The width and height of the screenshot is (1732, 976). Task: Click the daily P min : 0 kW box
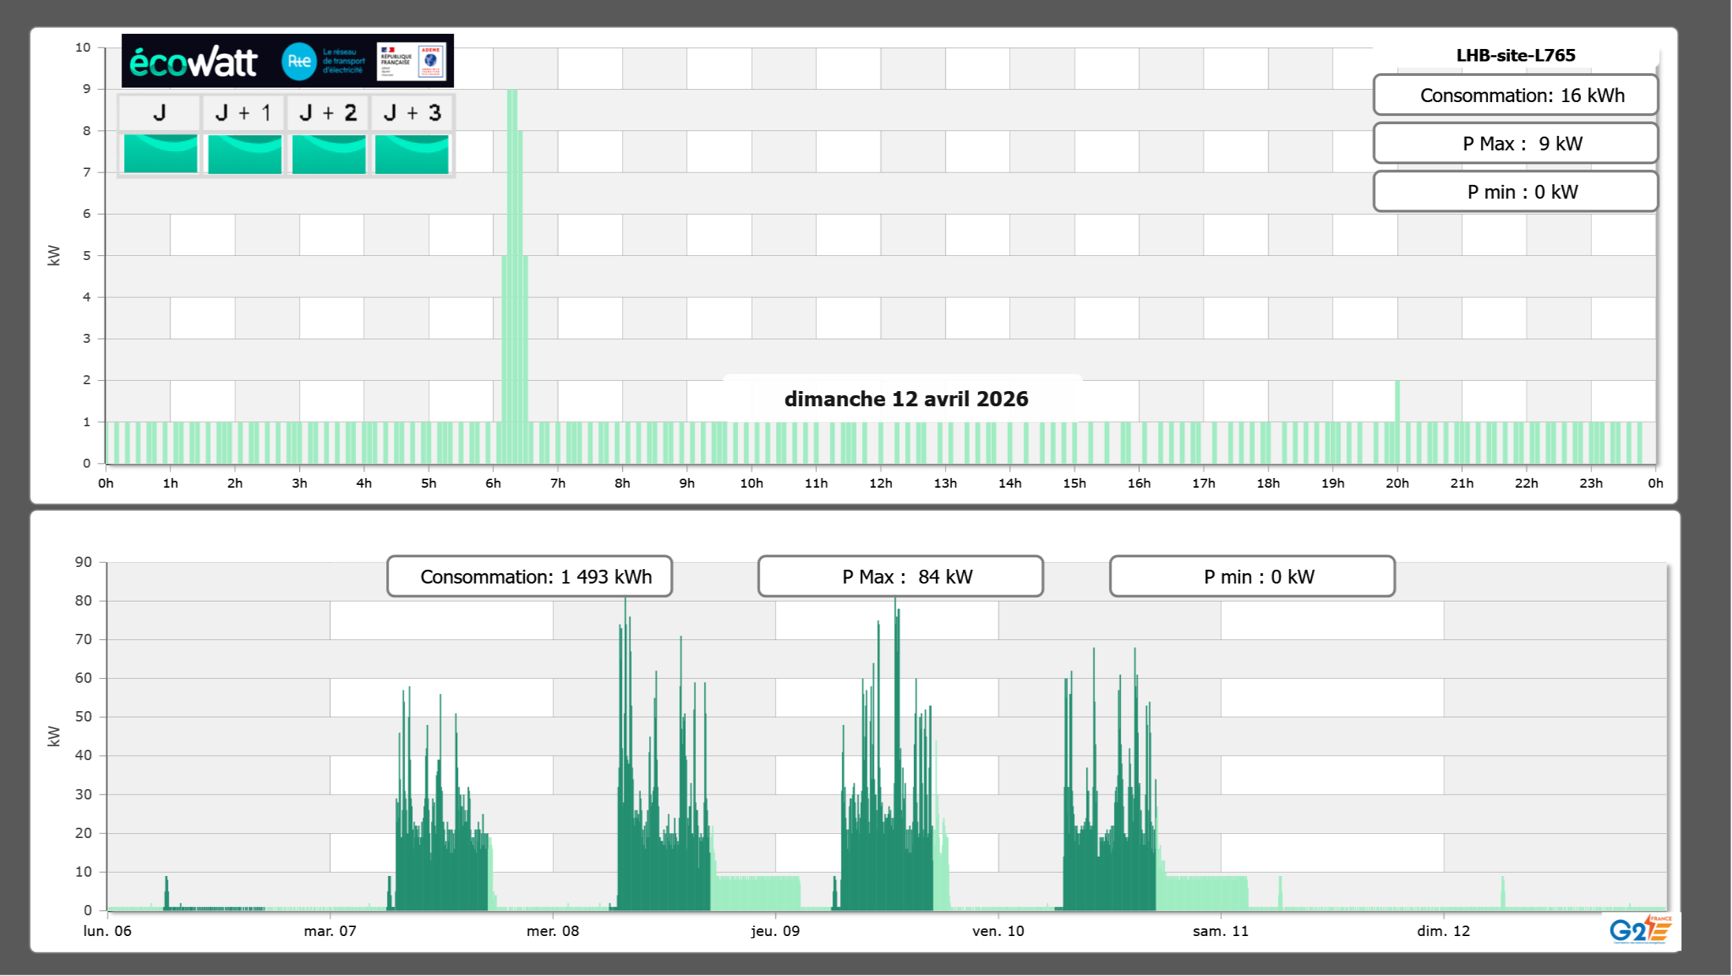click(x=1515, y=192)
